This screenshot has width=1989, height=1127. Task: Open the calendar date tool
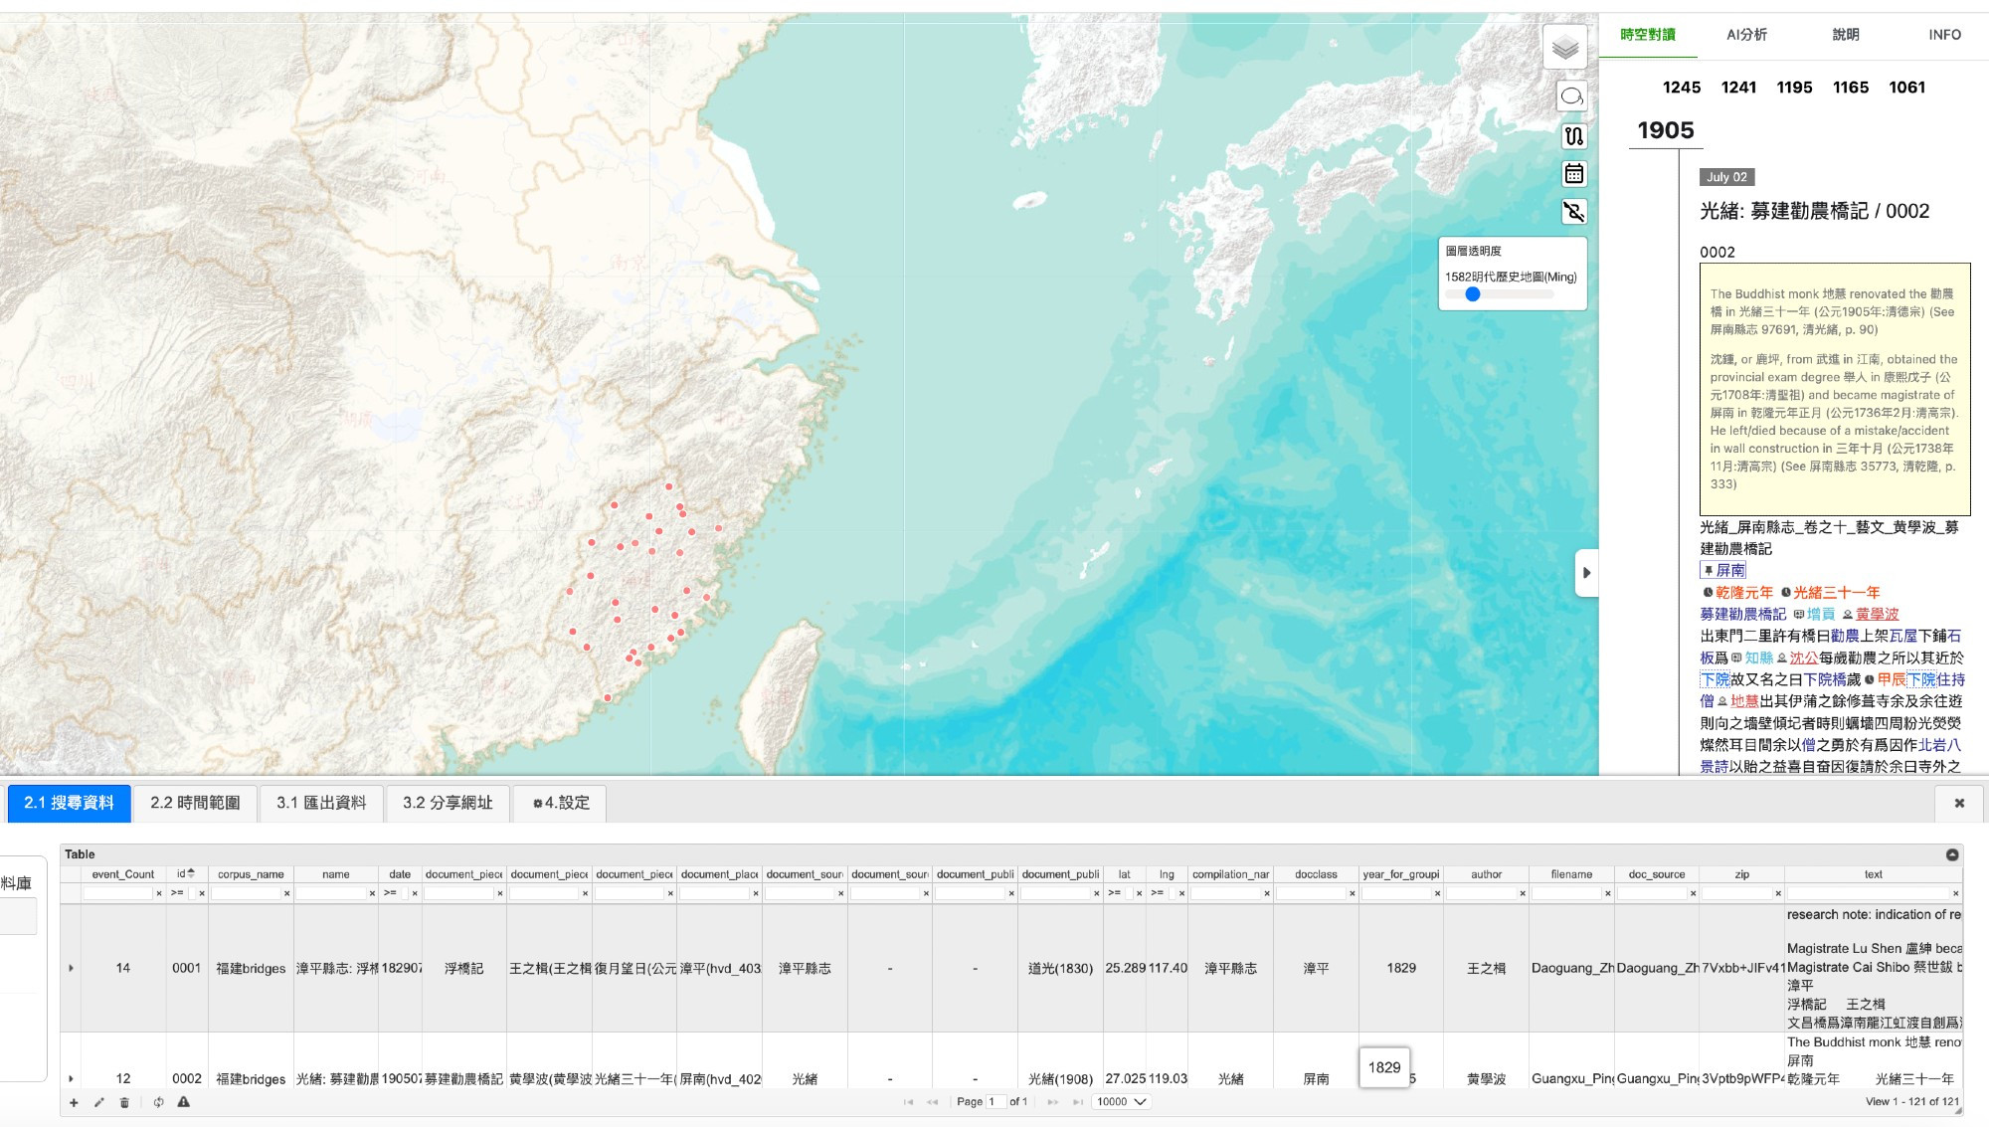click(1573, 174)
